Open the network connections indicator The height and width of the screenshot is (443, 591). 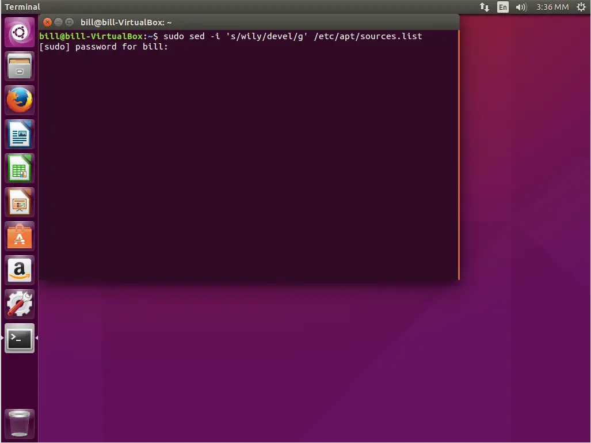[485, 7]
